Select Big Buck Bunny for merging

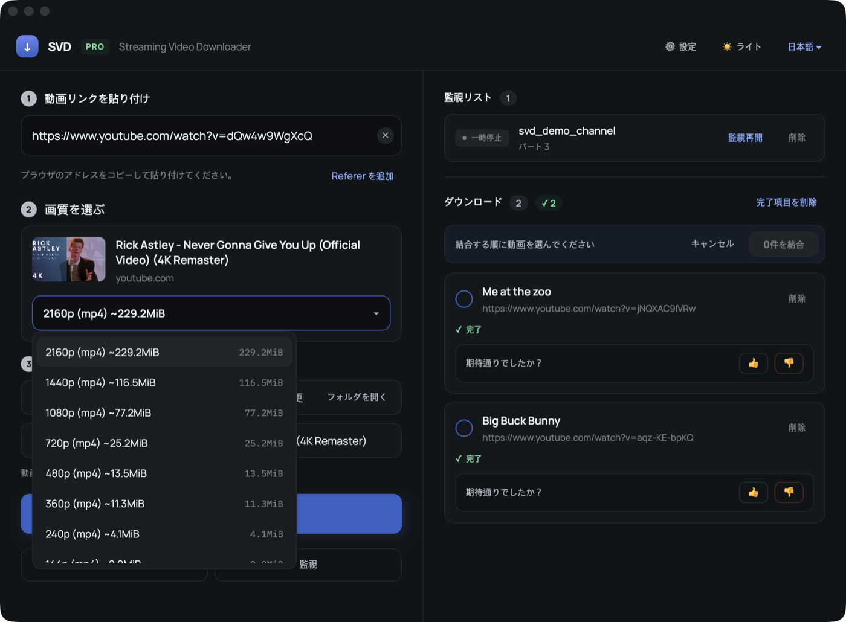tap(464, 428)
